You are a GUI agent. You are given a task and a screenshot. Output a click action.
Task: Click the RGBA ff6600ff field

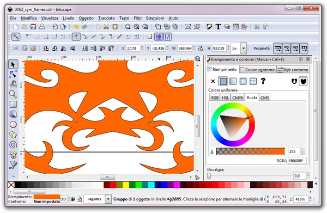pyautogui.click(x=297, y=161)
